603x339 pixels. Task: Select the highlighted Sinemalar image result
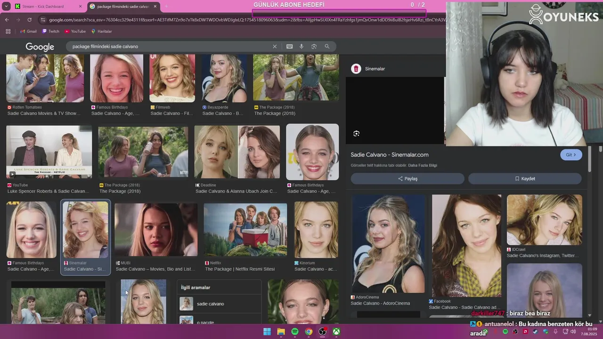click(85, 237)
